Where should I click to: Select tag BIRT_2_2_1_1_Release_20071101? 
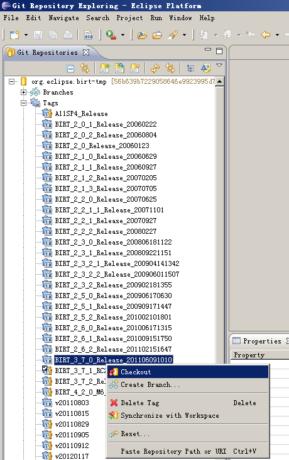109,210
